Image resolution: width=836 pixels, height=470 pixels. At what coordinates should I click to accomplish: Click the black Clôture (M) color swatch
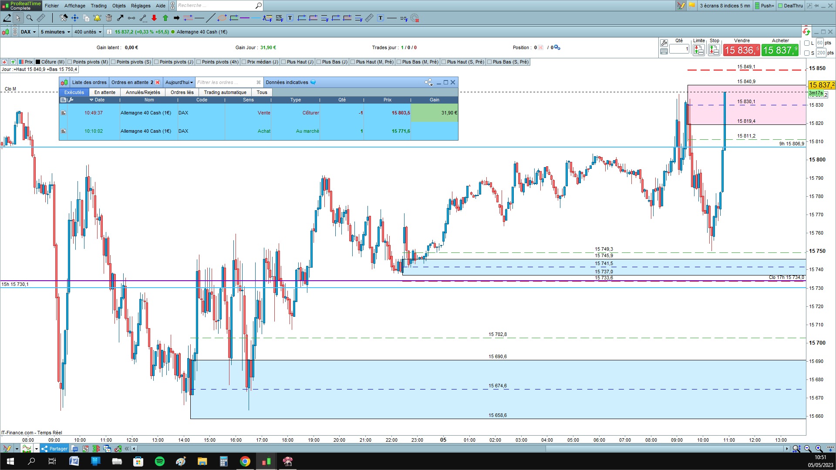coord(38,62)
